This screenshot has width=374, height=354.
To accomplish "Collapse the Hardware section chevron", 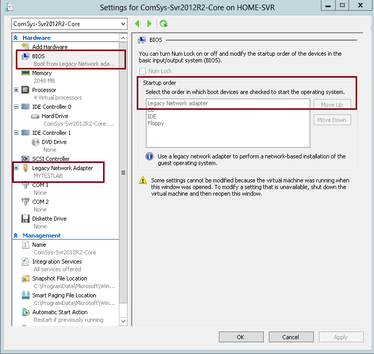I will click(x=16, y=38).
